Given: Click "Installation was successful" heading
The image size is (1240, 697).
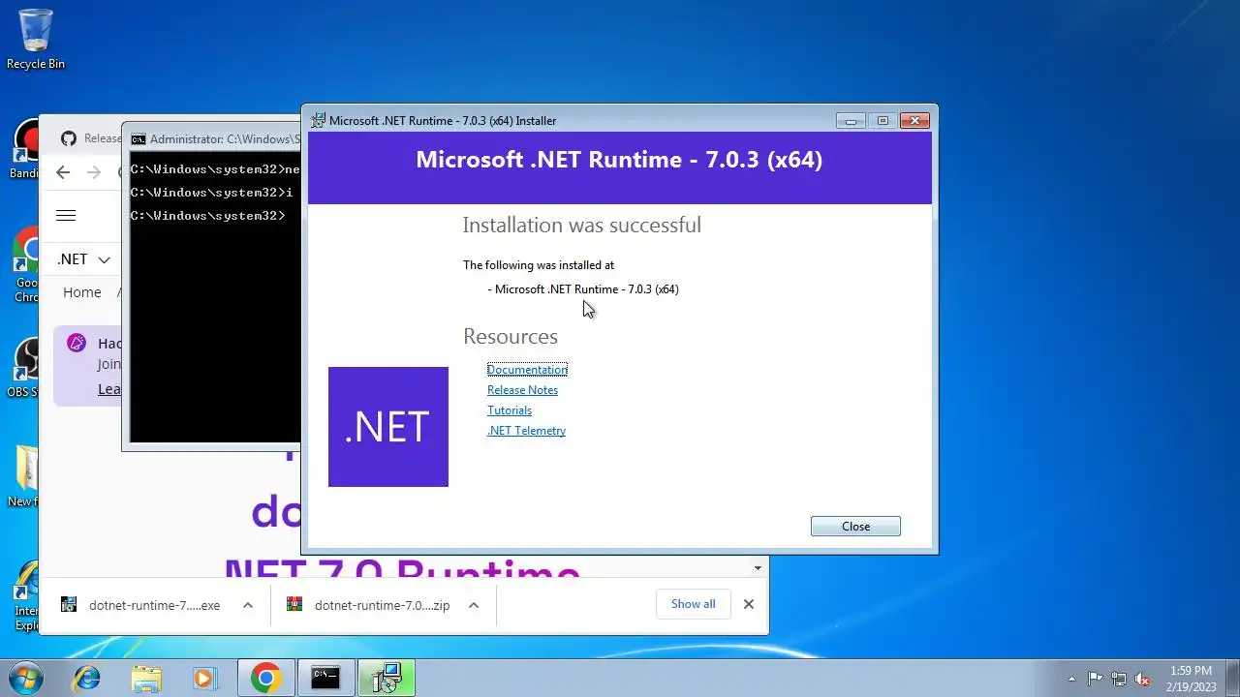Looking at the screenshot, I should (581, 226).
